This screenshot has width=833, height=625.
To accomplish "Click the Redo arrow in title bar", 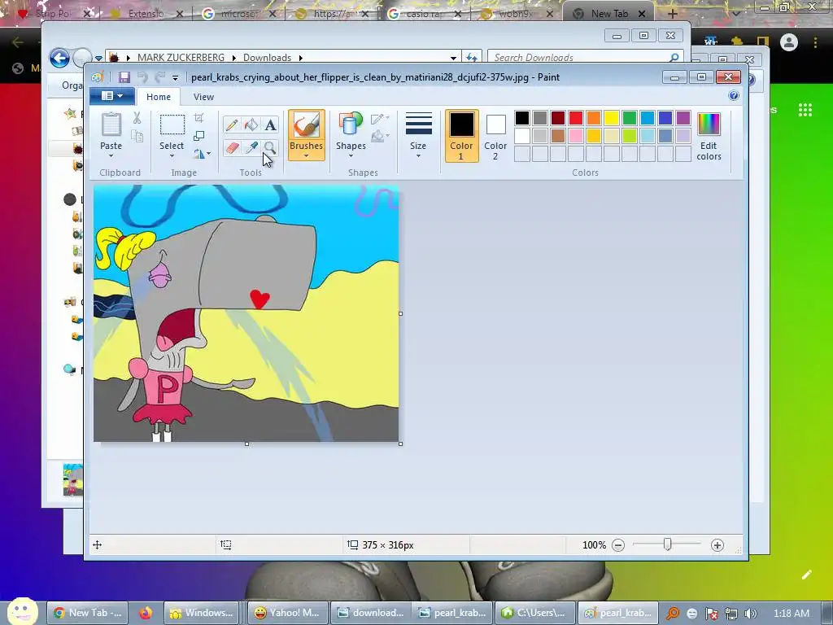I will click(x=159, y=77).
